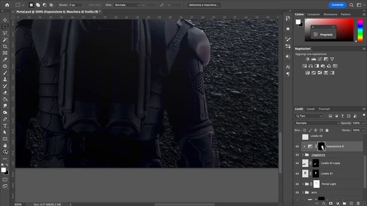Add a Vibrance adjustment

[332, 59]
